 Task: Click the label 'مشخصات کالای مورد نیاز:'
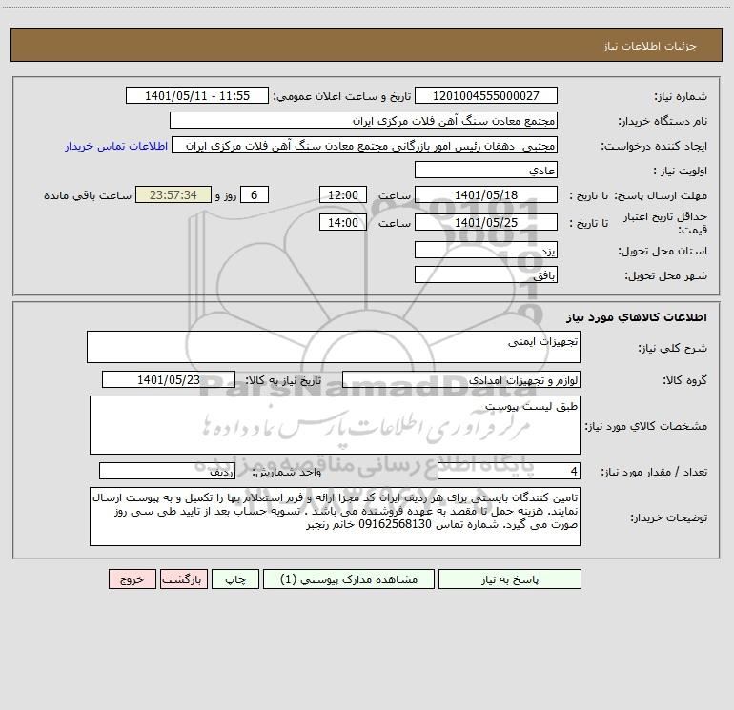[646, 426]
